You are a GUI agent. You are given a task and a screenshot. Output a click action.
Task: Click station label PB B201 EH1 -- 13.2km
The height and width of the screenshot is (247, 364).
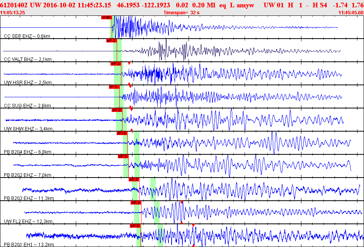(29, 245)
